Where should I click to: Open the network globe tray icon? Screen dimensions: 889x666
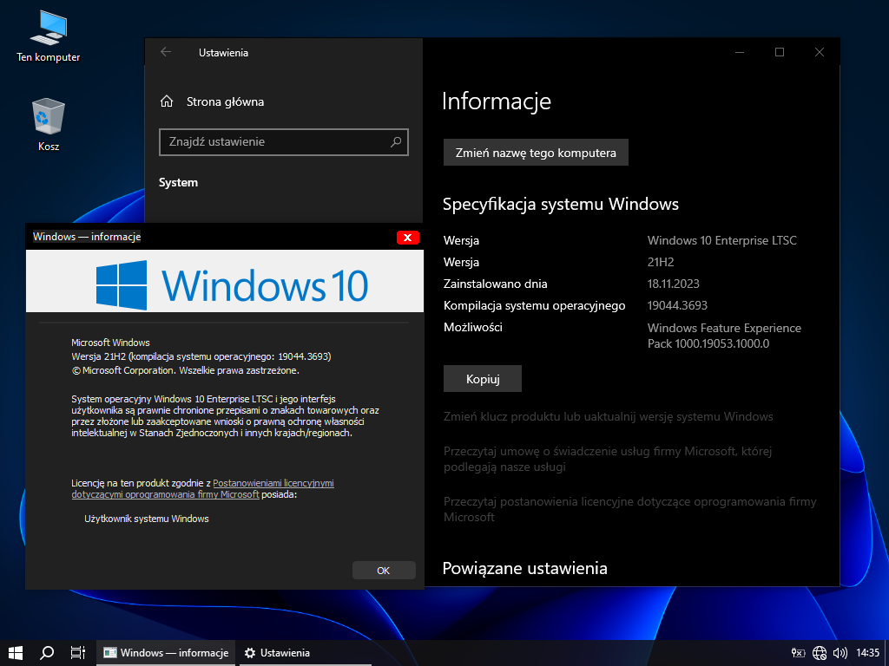click(x=820, y=652)
